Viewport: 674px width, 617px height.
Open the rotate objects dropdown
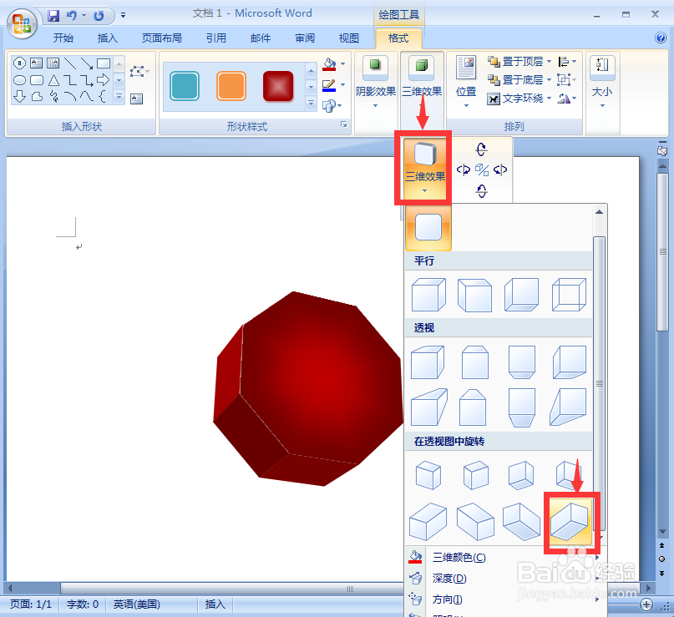pos(567,99)
